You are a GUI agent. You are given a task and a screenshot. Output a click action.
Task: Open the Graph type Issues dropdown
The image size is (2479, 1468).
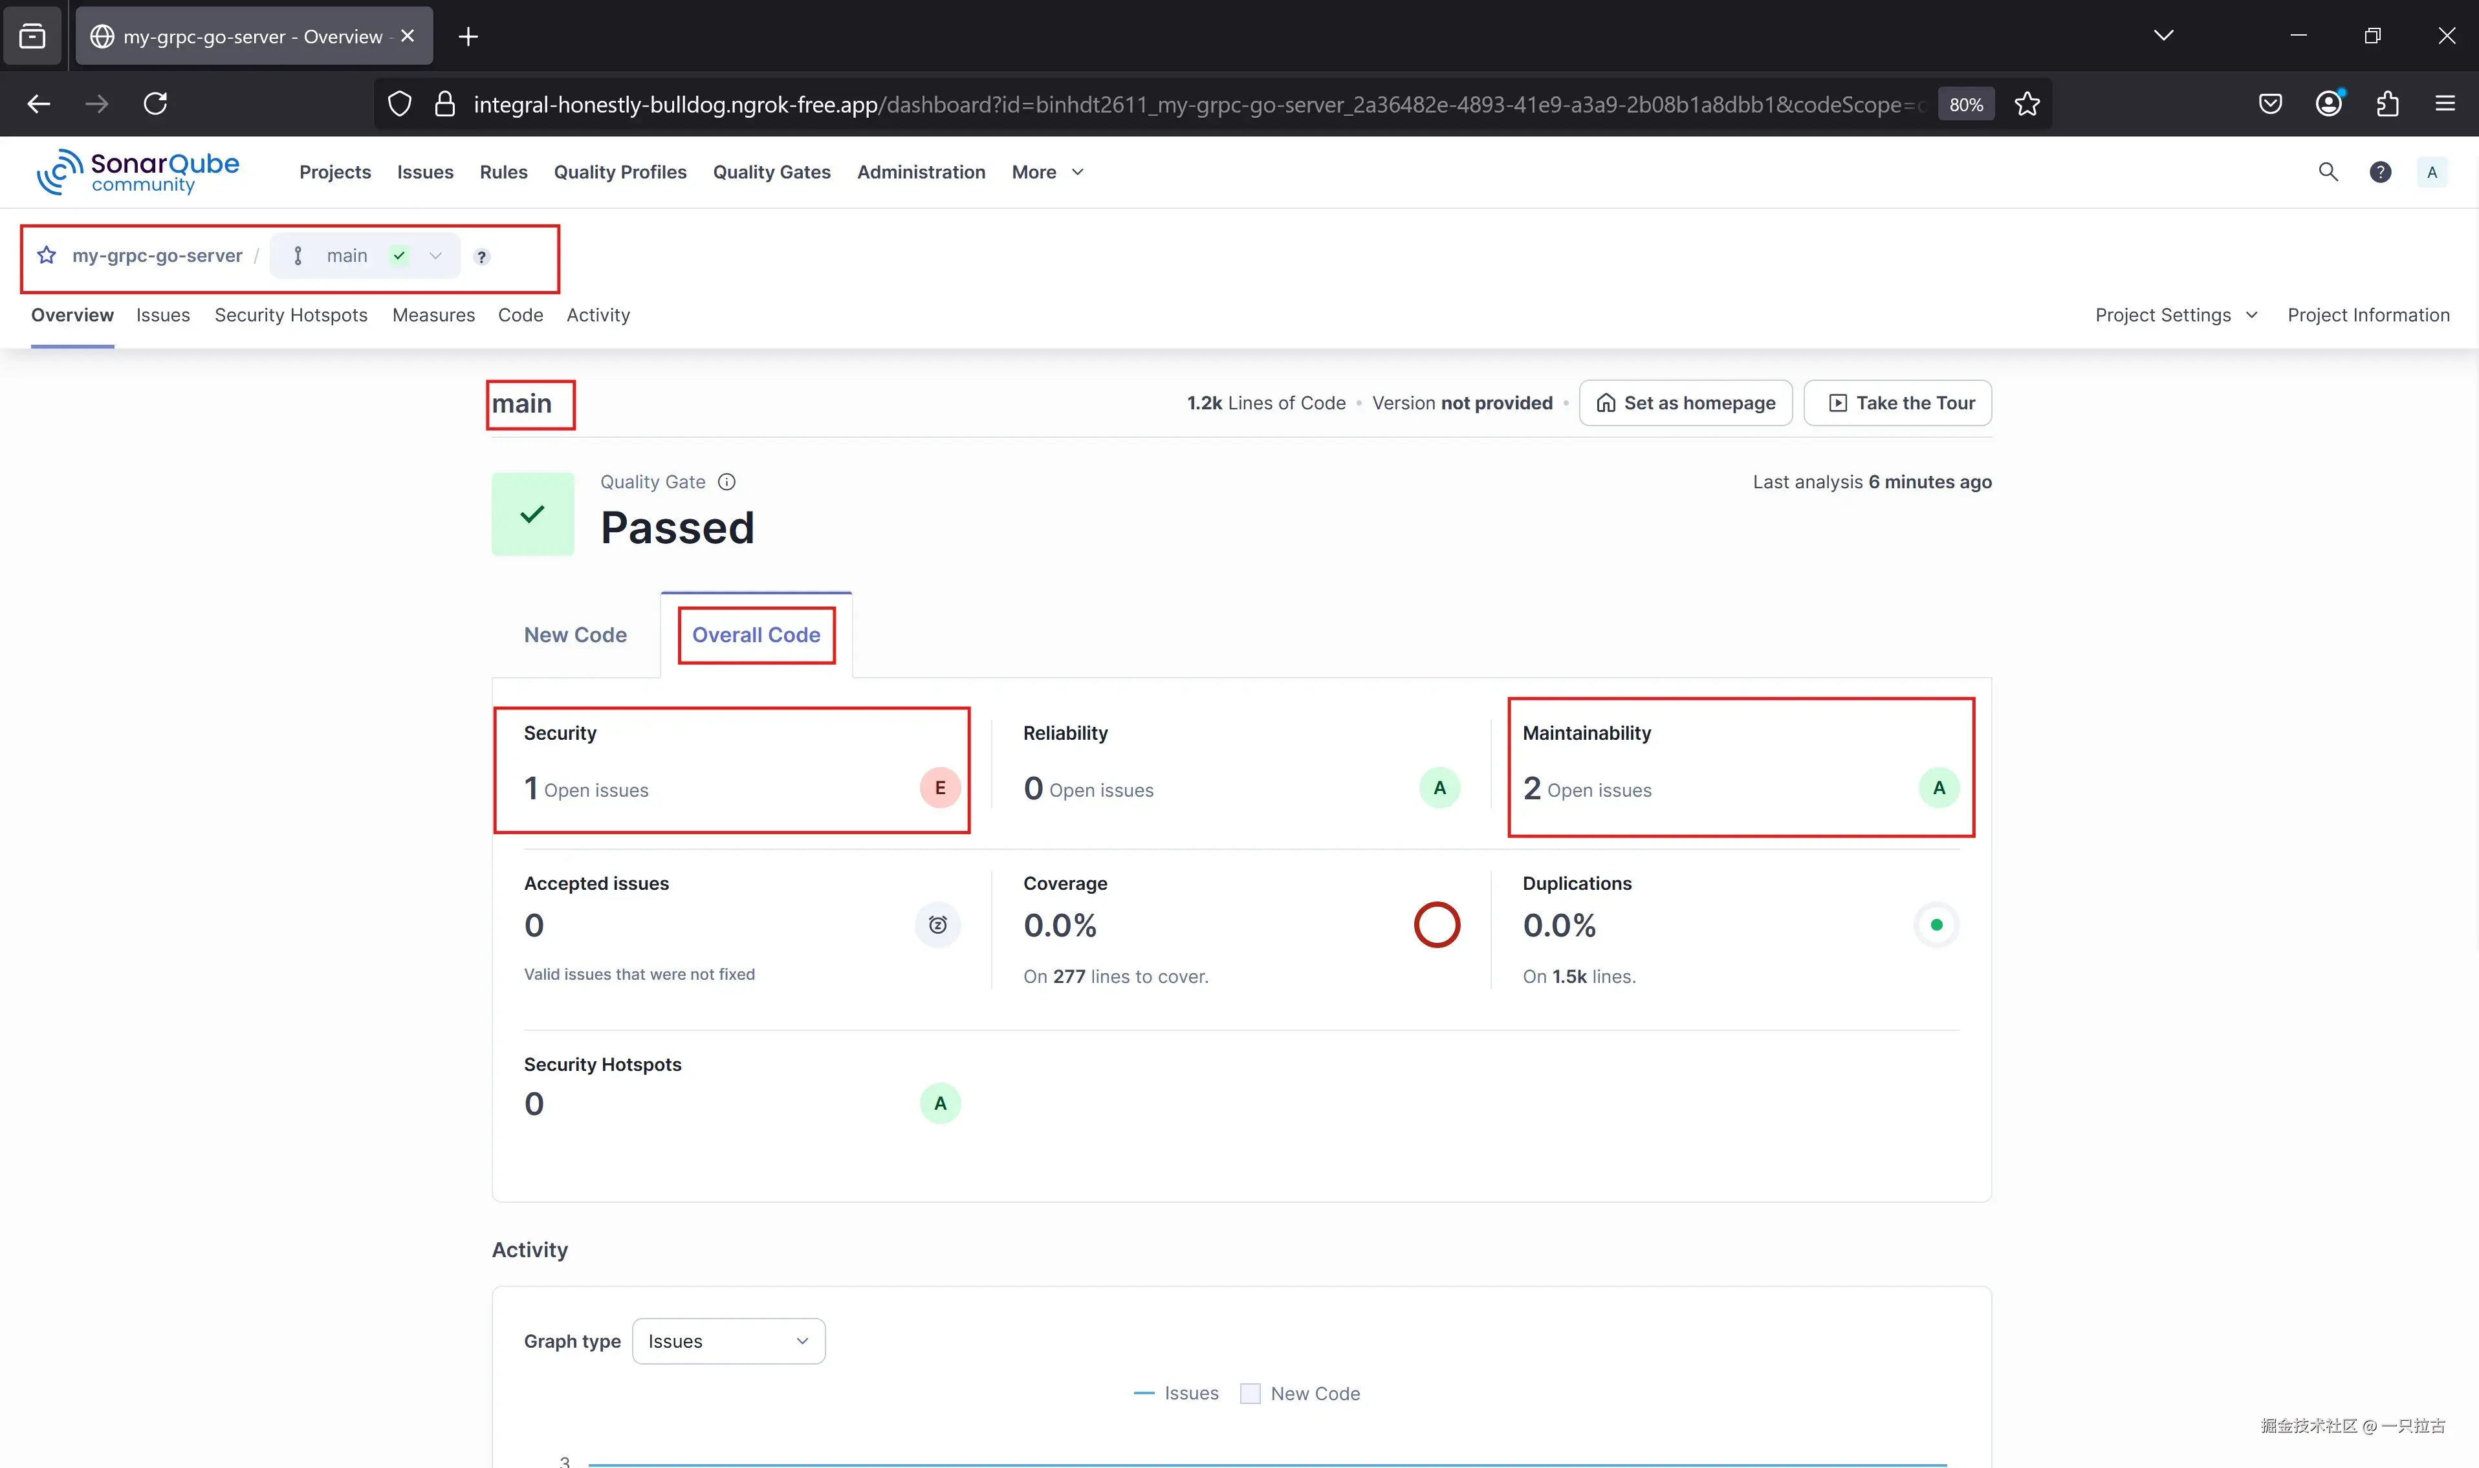point(727,1341)
